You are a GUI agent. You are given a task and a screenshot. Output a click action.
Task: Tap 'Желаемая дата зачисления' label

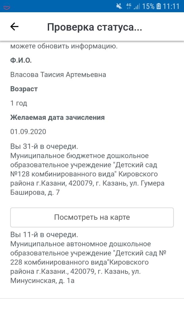[x=57, y=118]
